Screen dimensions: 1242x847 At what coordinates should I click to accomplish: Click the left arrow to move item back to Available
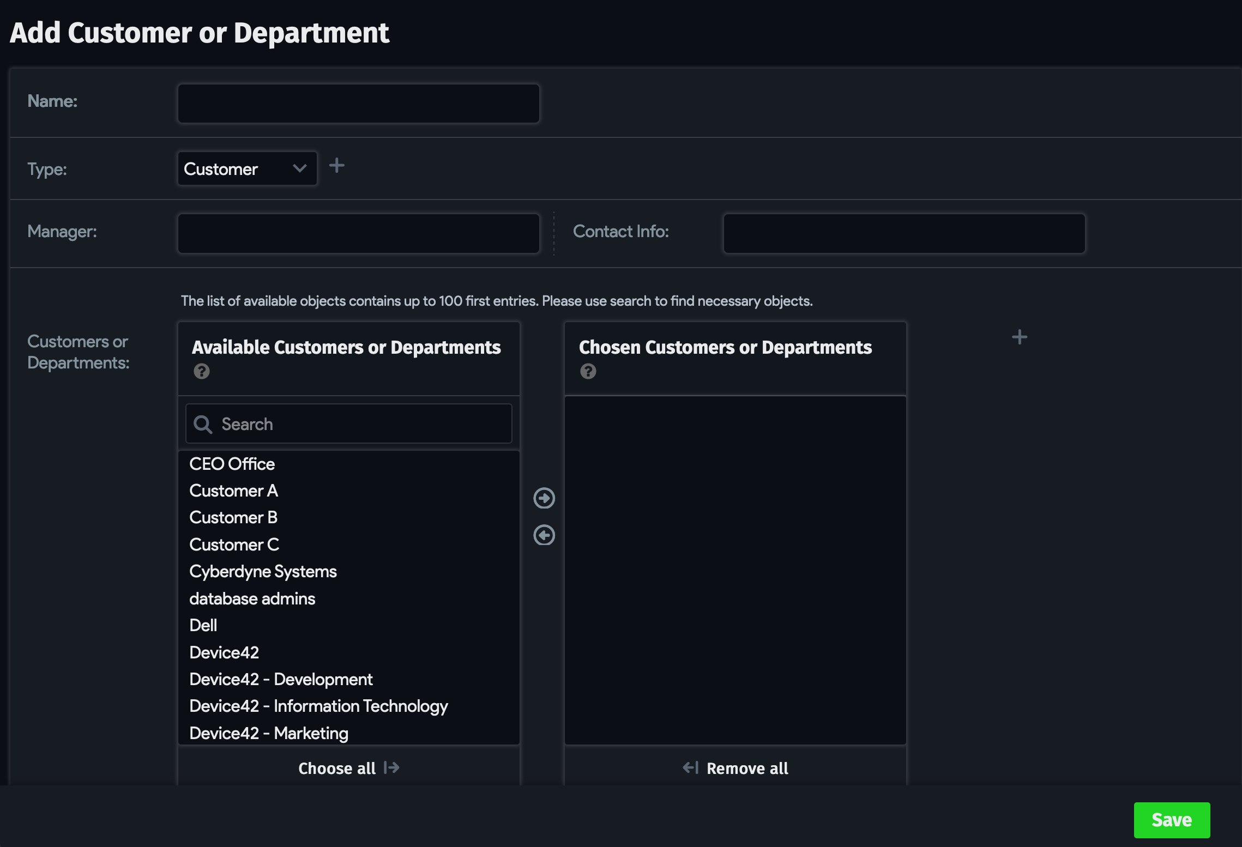pos(544,535)
